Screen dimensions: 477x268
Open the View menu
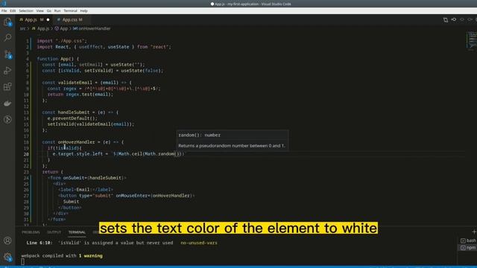coord(40,10)
